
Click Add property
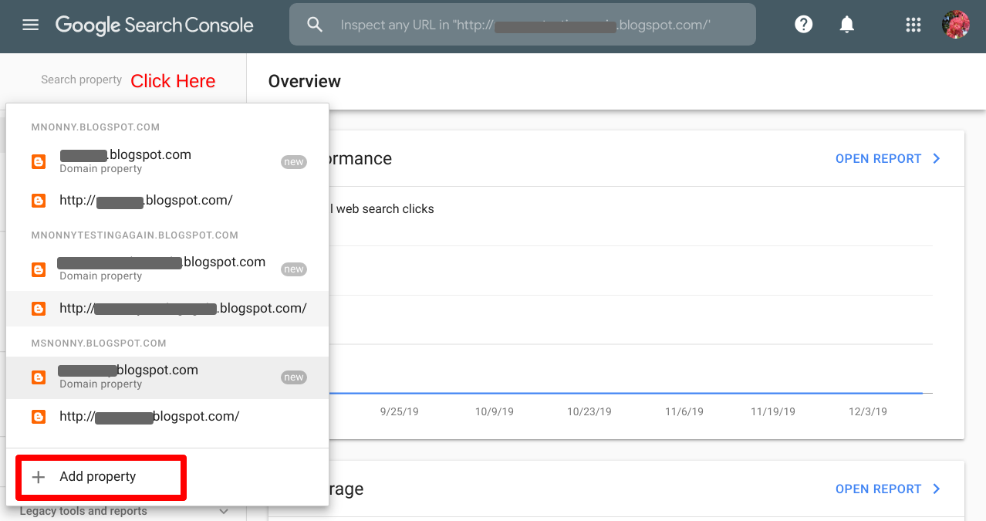[98, 477]
